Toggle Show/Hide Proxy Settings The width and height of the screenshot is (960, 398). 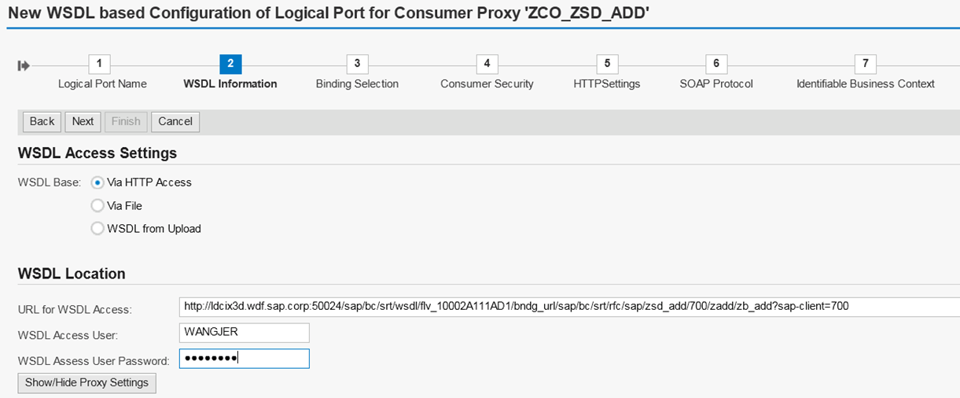coord(86,383)
